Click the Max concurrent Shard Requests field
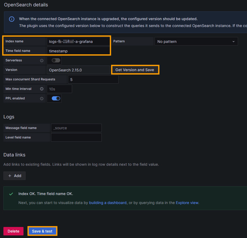Screen dimensions: 247x238 tap(93, 80)
